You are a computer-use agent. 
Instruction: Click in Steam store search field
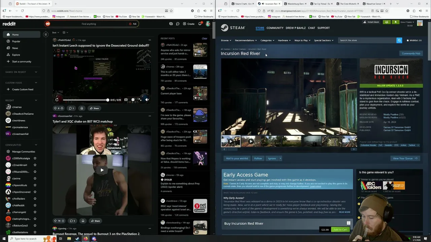click(x=367, y=40)
